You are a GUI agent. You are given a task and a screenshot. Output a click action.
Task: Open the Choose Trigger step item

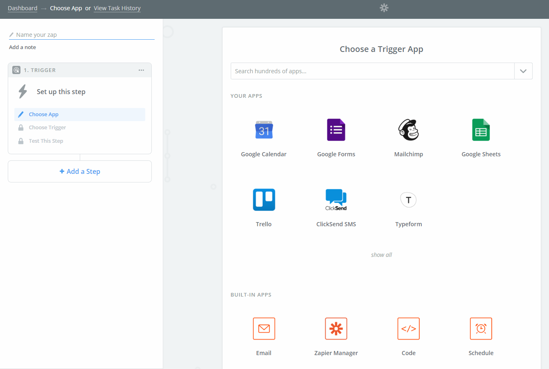pyautogui.click(x=47, y=128)
